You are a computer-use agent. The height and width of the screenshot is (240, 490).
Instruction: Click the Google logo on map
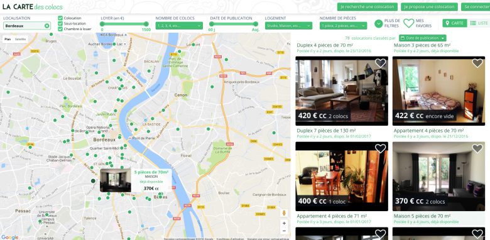coord(9,237)
